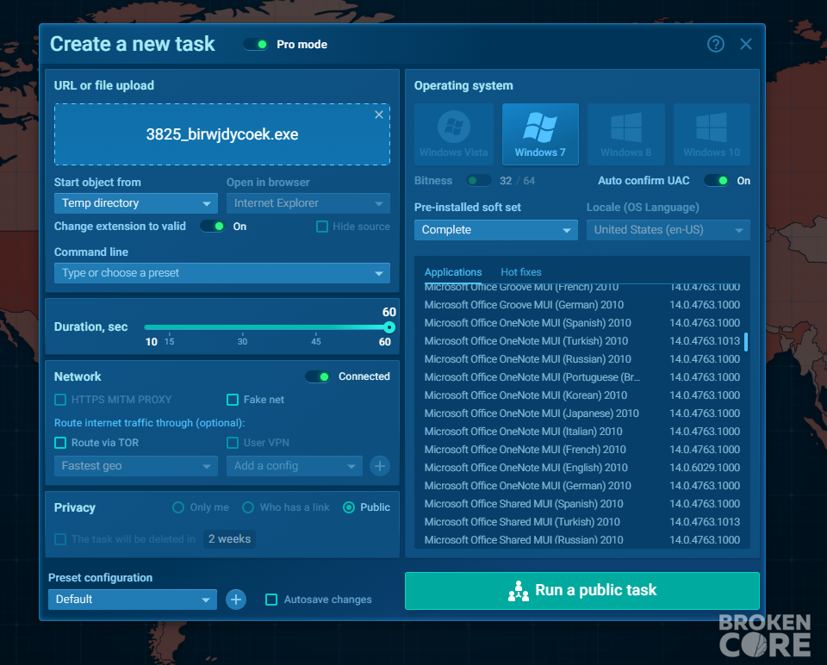The height and width of the screenshot is (665, 827).
Task: Choose the Windows 10 operating system
Action: [712, 134]
